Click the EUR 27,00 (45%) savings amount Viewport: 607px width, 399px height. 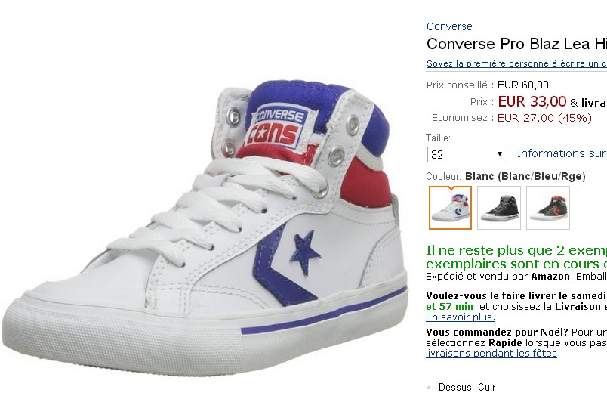click(x=544, y=118)
